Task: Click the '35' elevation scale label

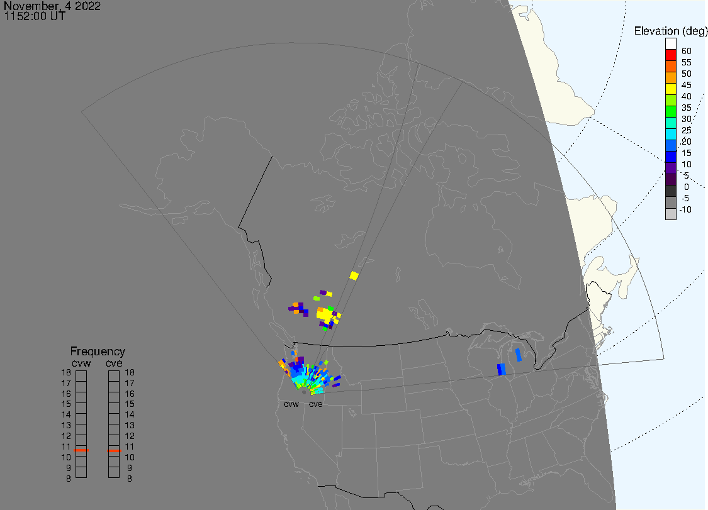Action: click(687, 108)
